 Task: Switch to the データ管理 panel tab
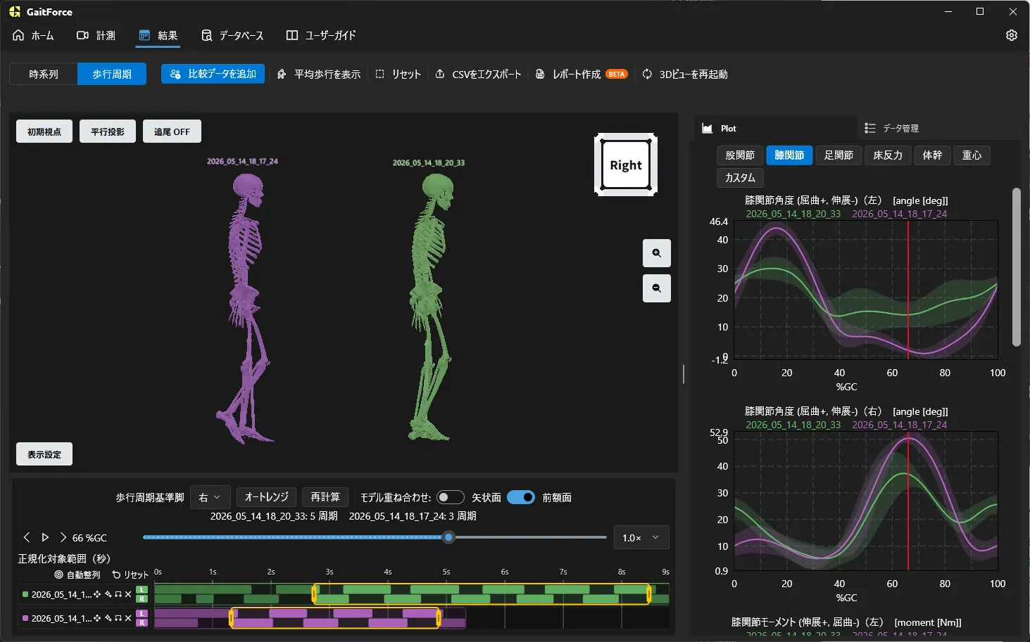coord(892,128)
